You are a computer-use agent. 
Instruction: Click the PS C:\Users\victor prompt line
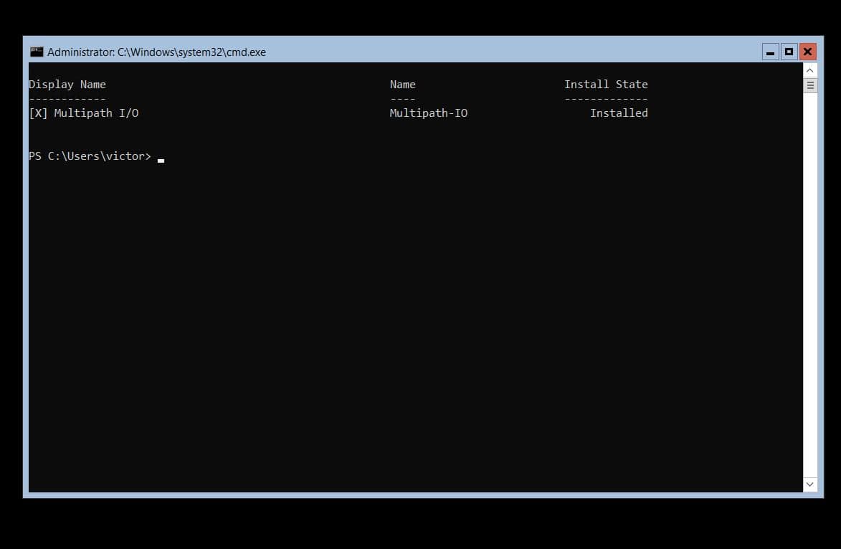90,156
